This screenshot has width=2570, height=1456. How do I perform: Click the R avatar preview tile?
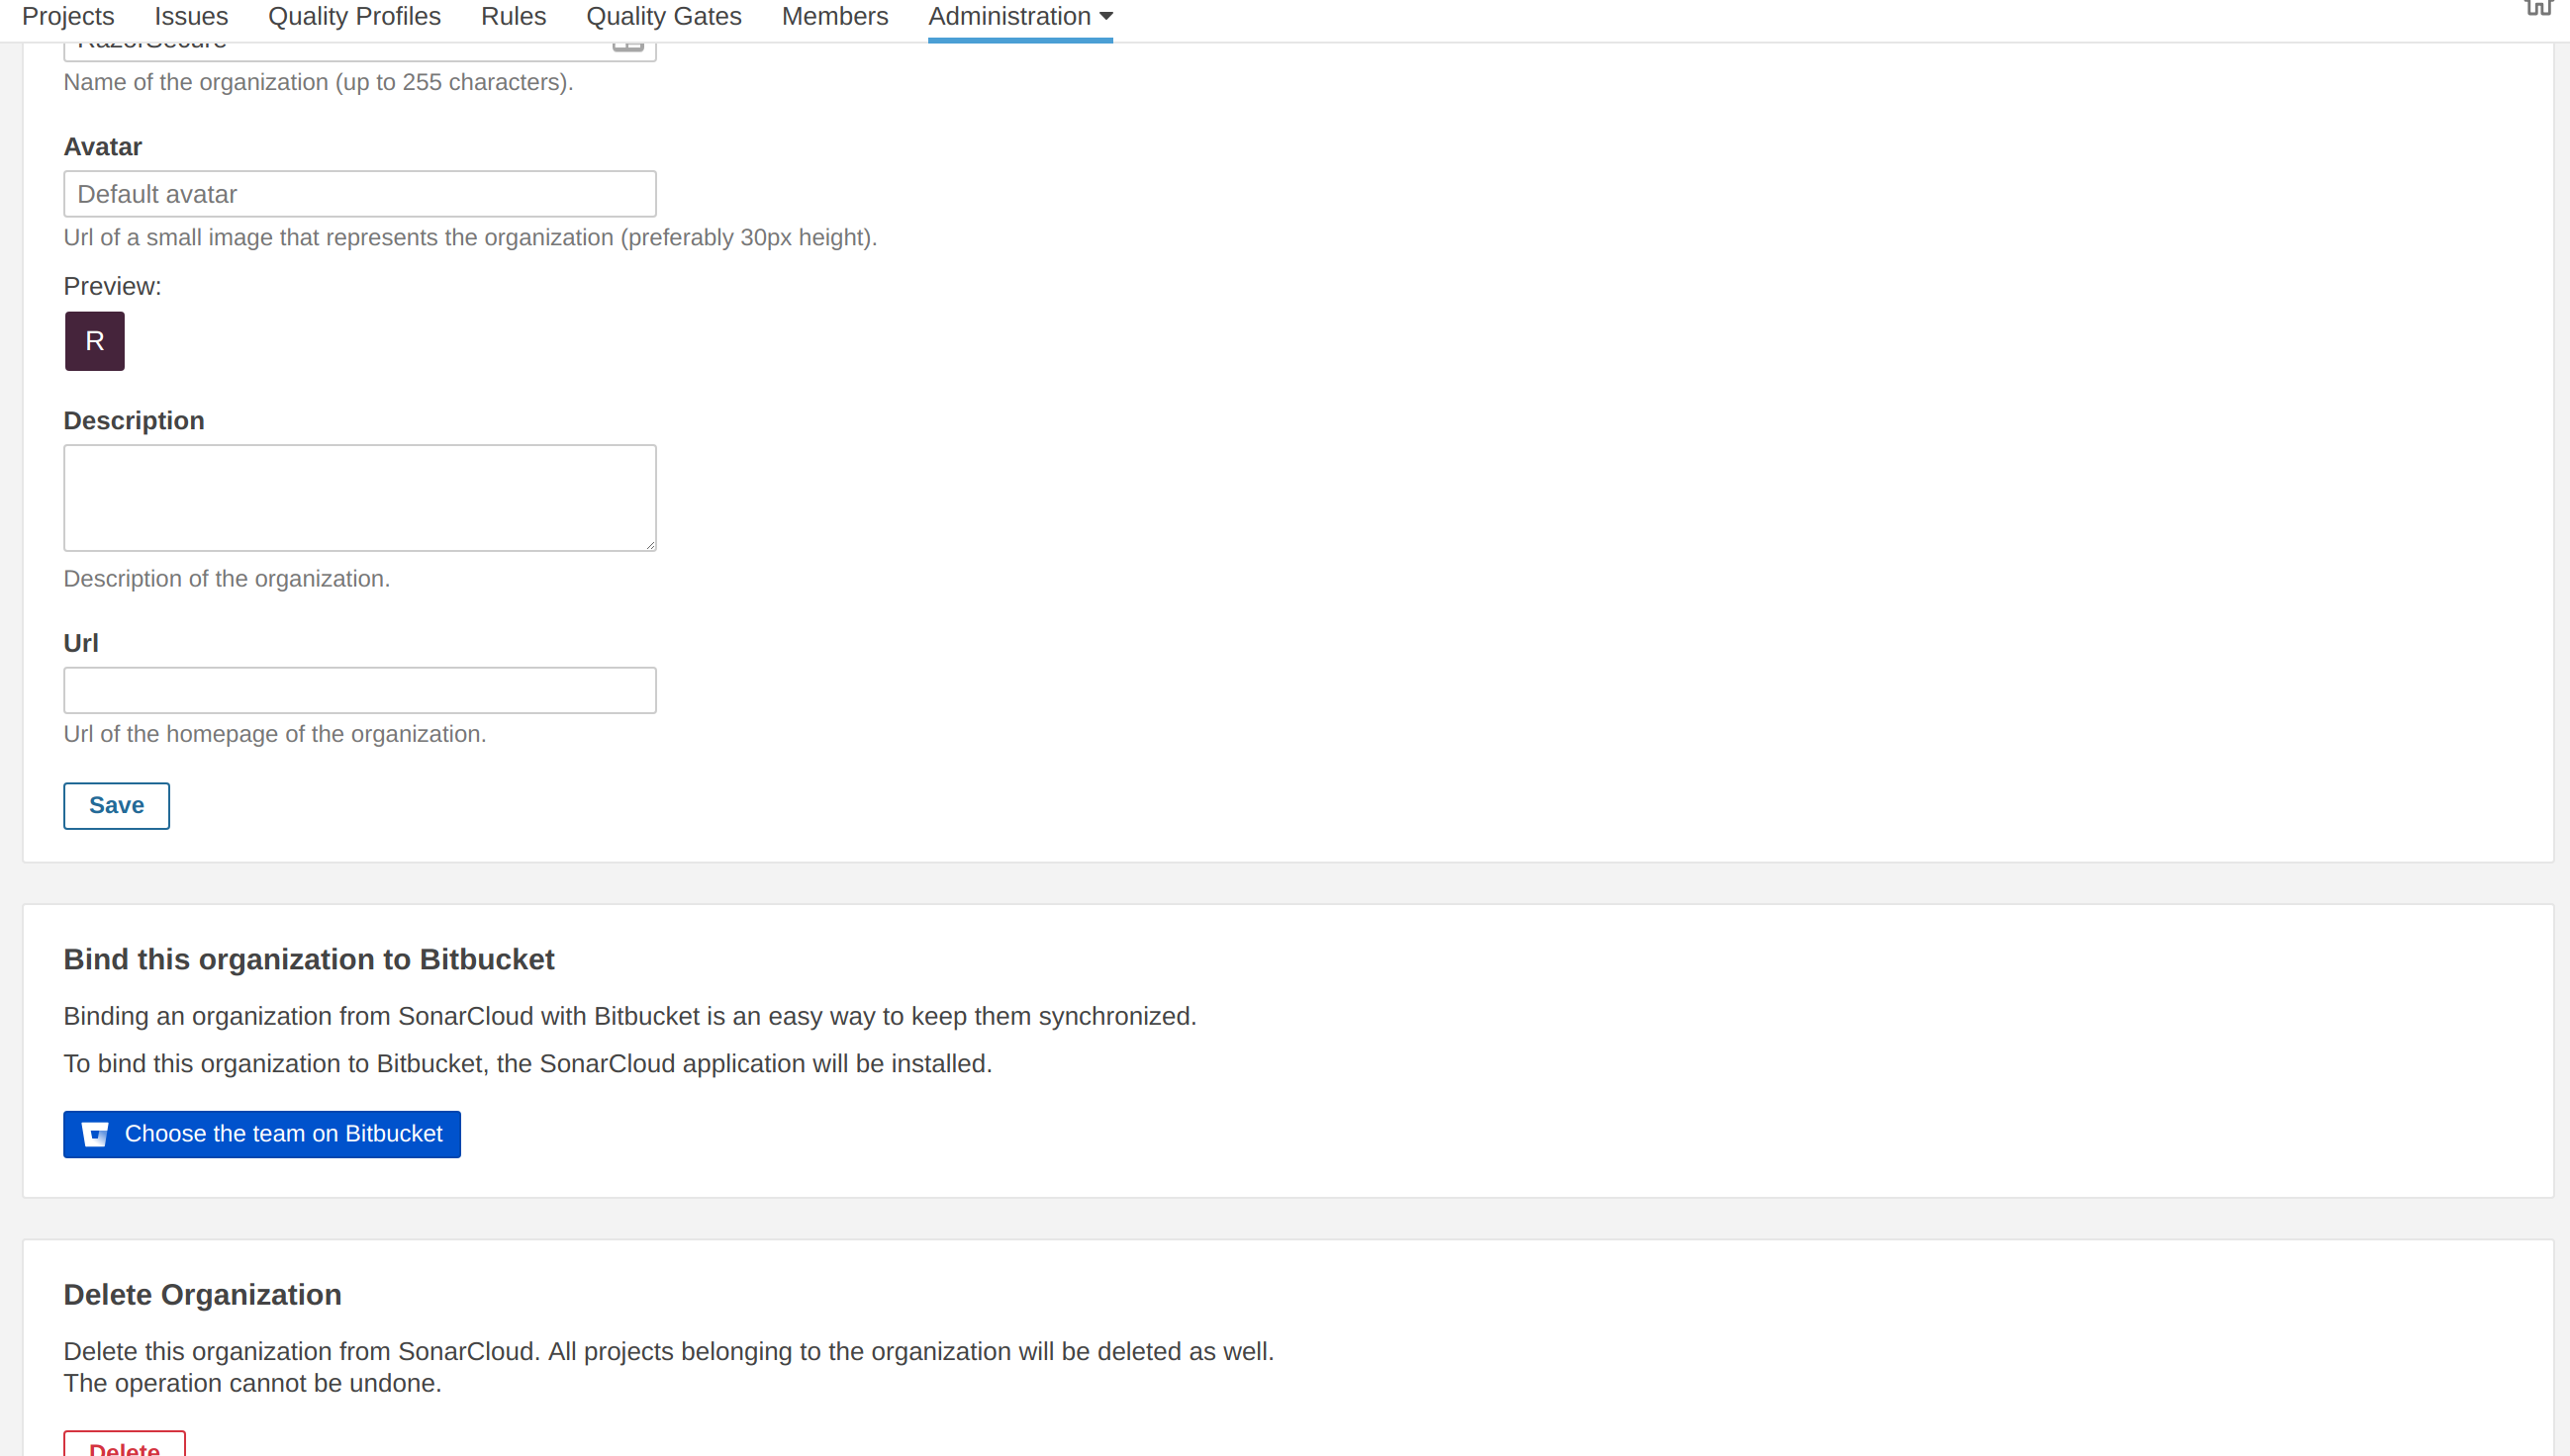coord(95,341)
